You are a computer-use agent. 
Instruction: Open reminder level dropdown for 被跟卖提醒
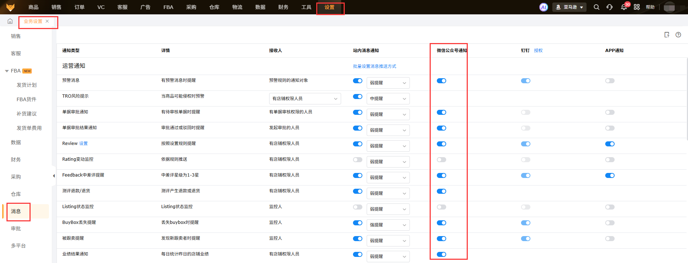pos(388,241)
